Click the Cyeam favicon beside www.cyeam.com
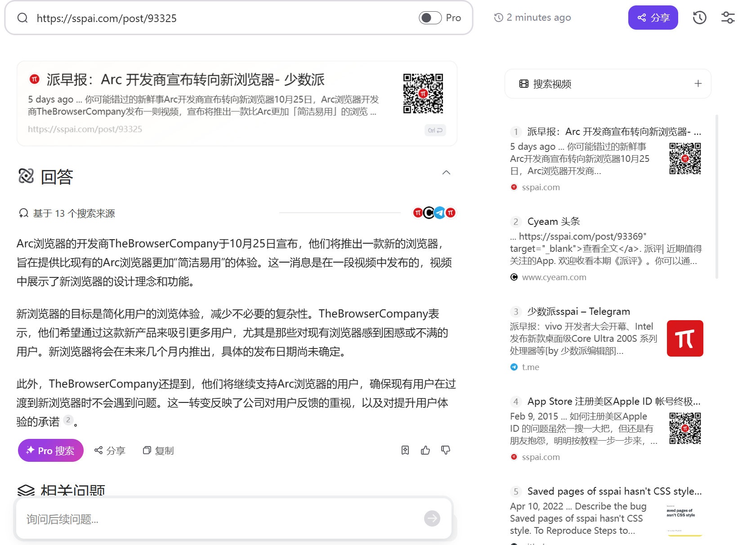The width and height of the screenshot is (738, 545). 514,277
